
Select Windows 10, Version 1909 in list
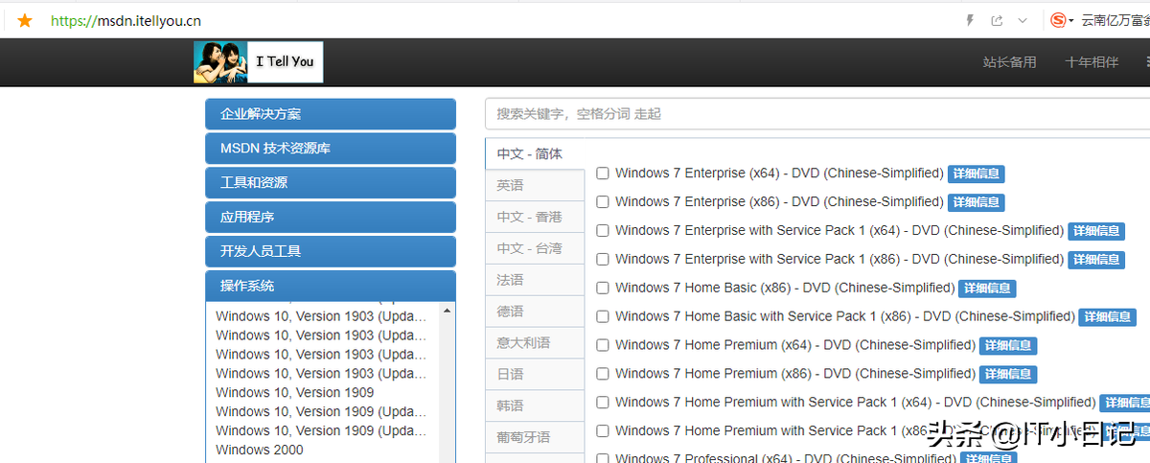pos(295,392)
